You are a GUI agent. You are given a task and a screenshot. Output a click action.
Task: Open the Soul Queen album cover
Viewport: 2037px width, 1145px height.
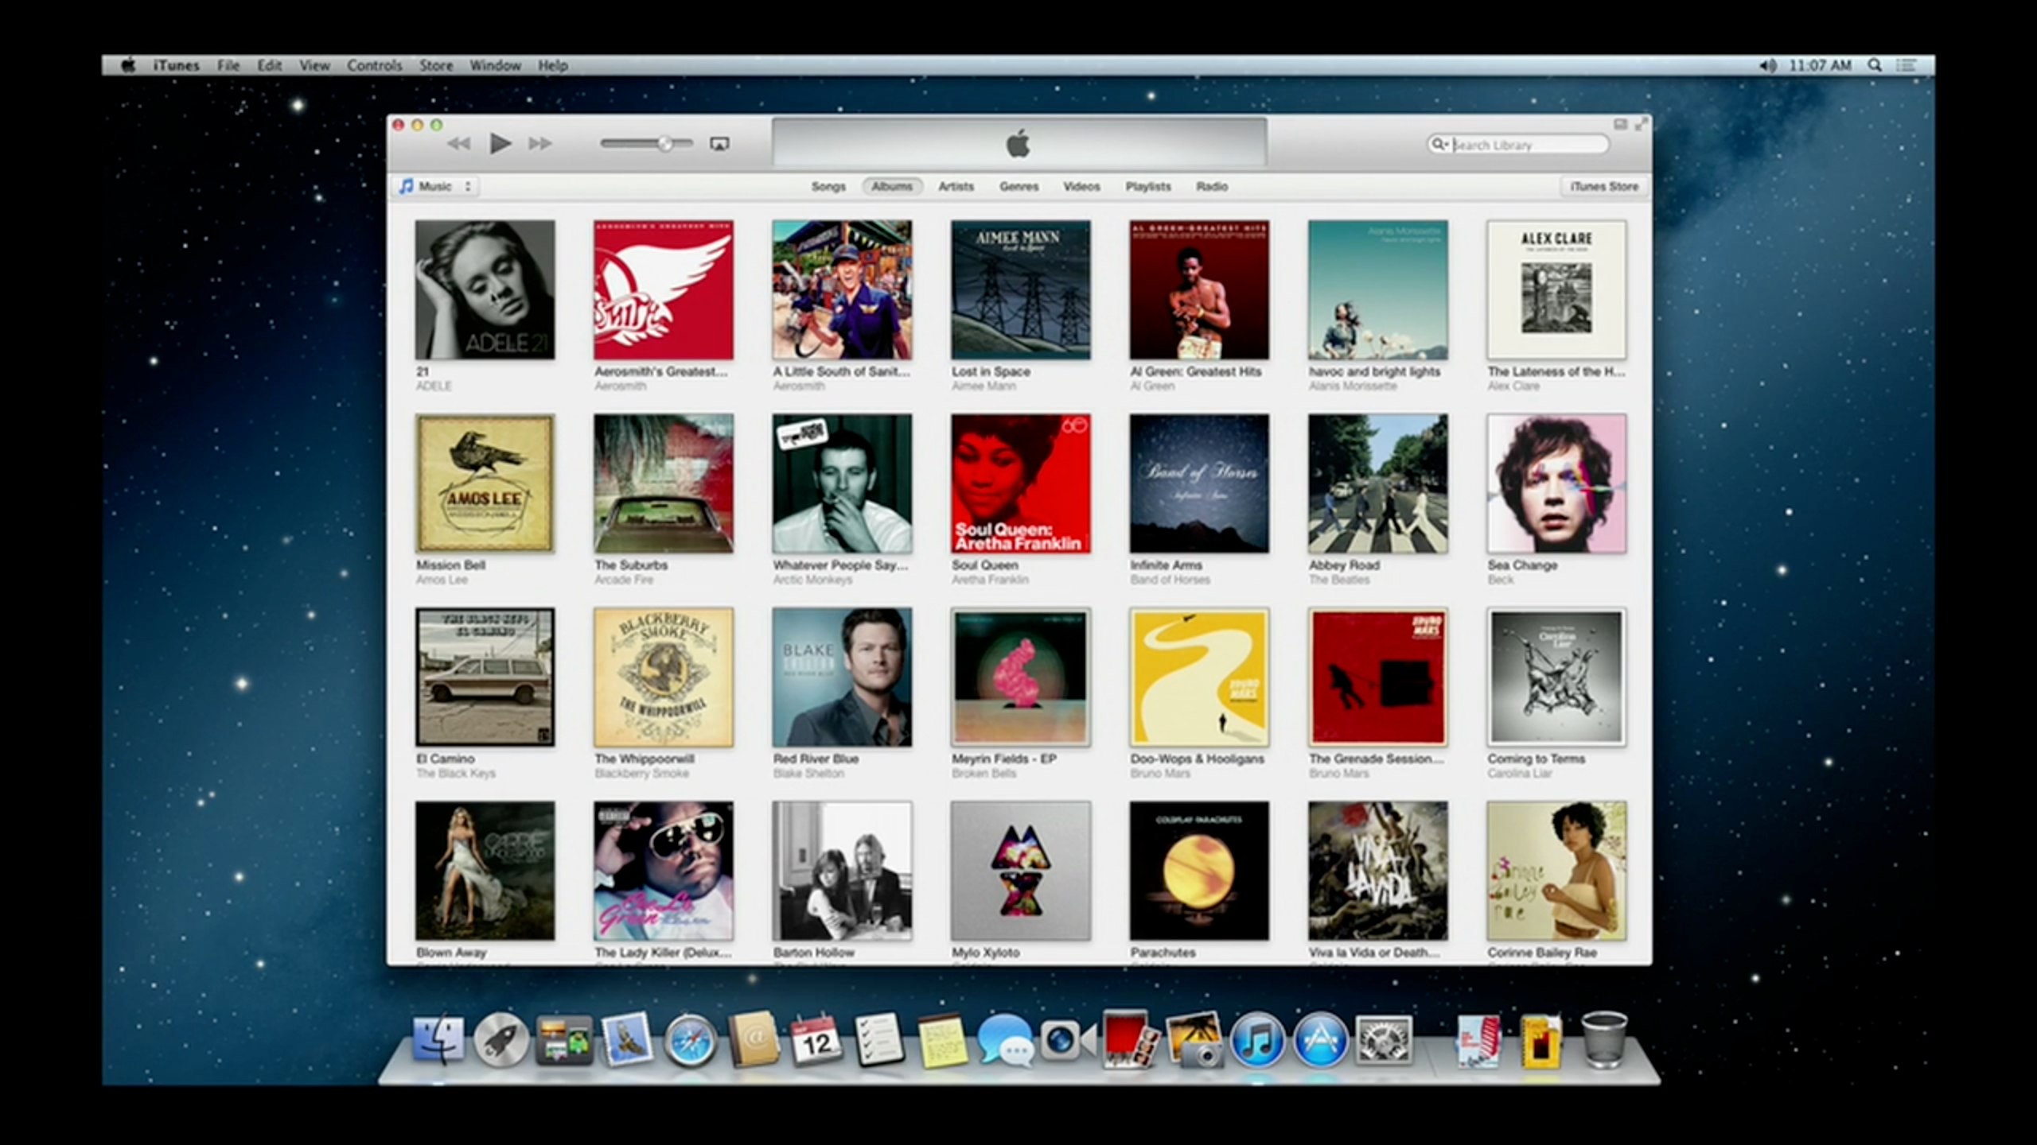(x=1021, y=483)
